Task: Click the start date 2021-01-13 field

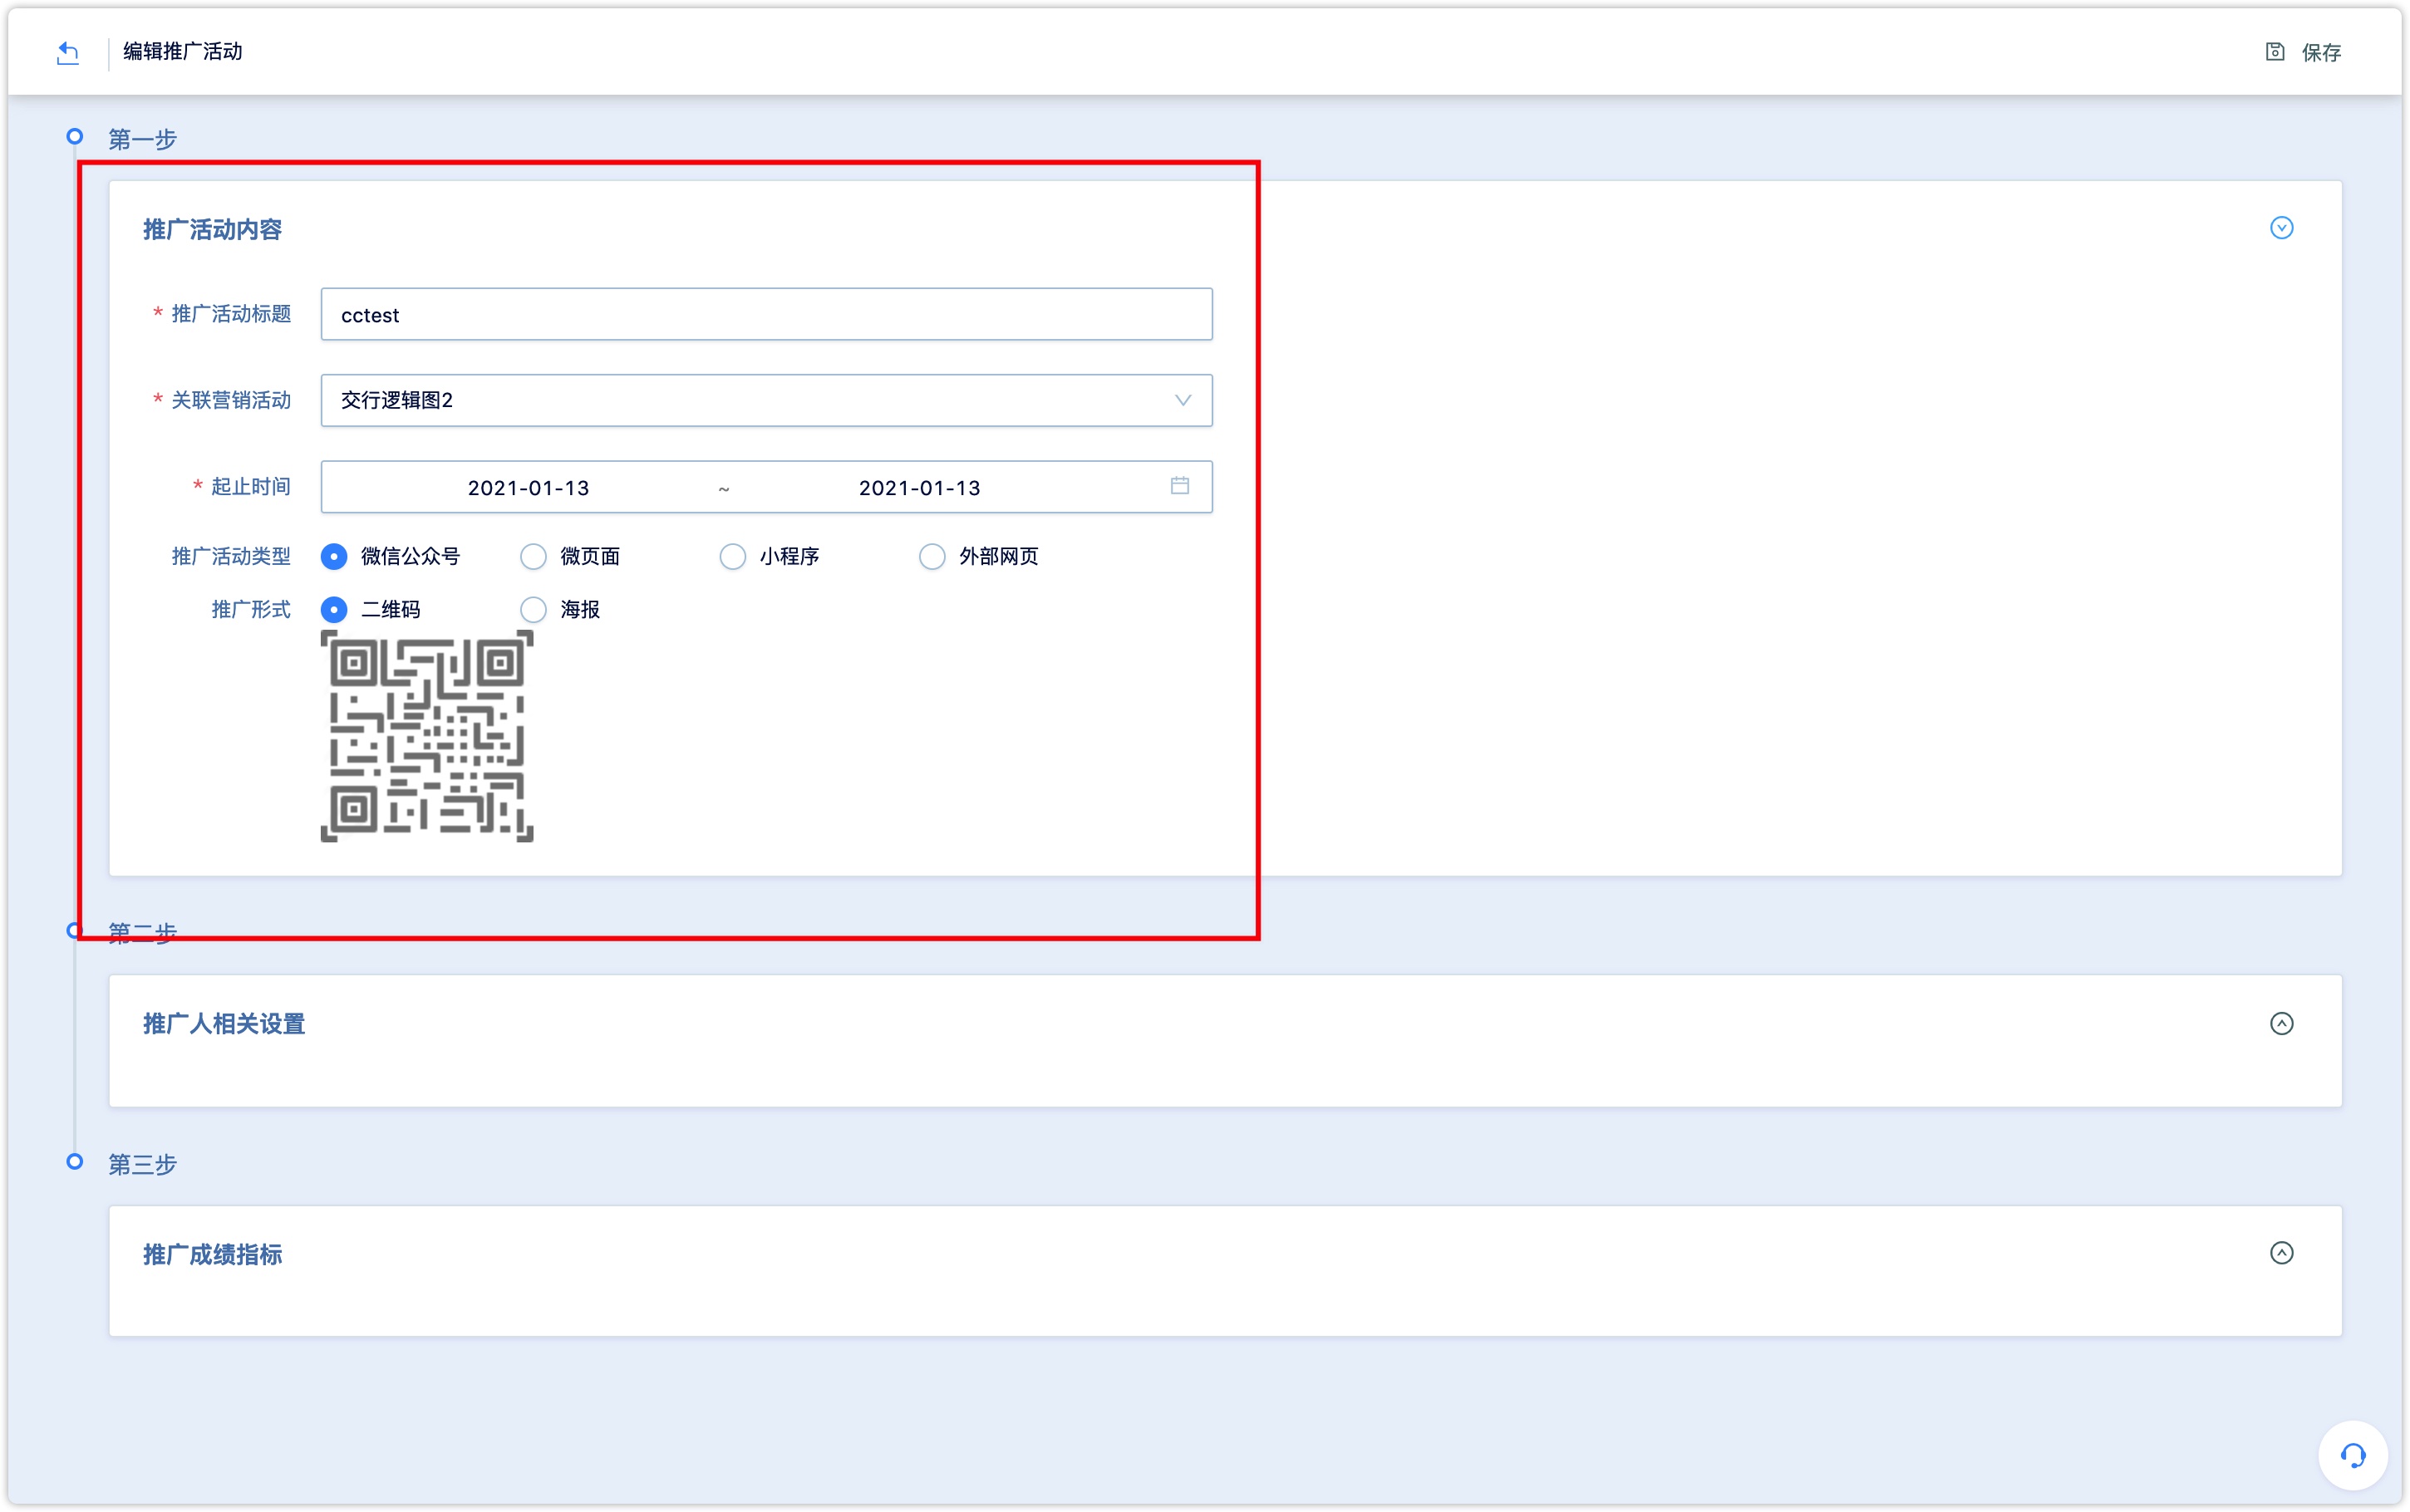Action: 528,488
